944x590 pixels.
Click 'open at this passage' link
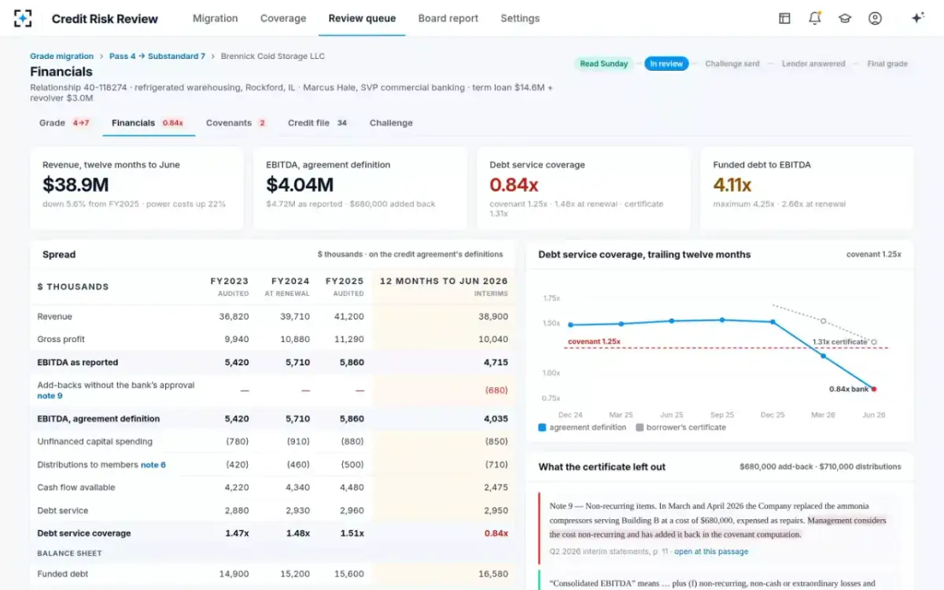pos(711,551)
